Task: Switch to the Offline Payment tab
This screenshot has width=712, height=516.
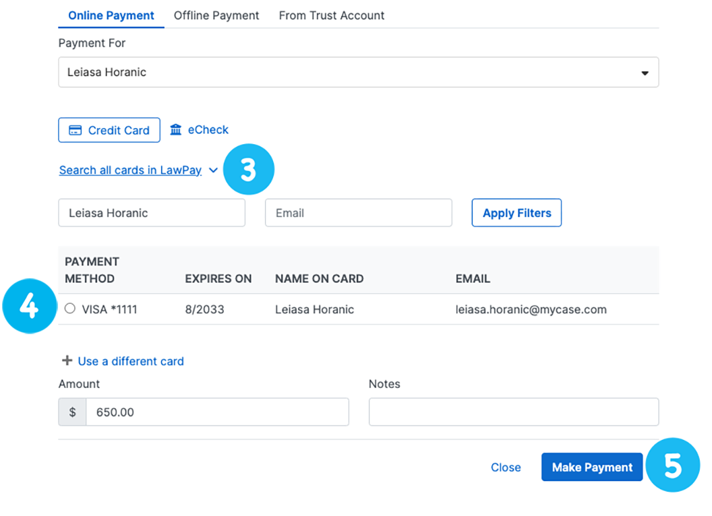Action: [x=216, y=15]
